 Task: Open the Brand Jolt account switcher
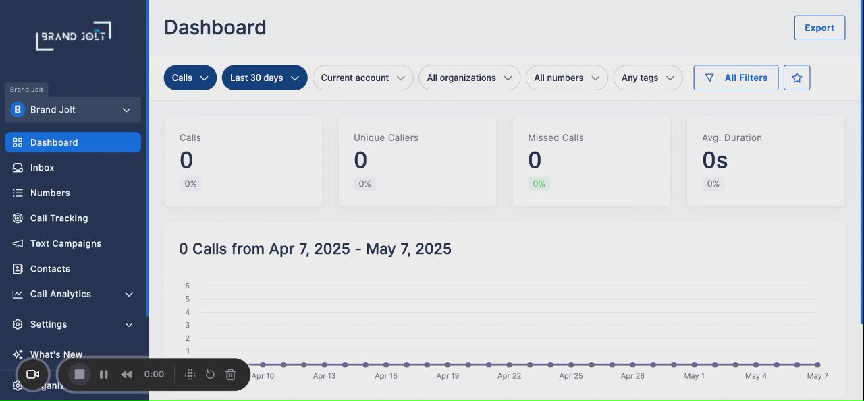pyautogui.click(x=73, y=110)
